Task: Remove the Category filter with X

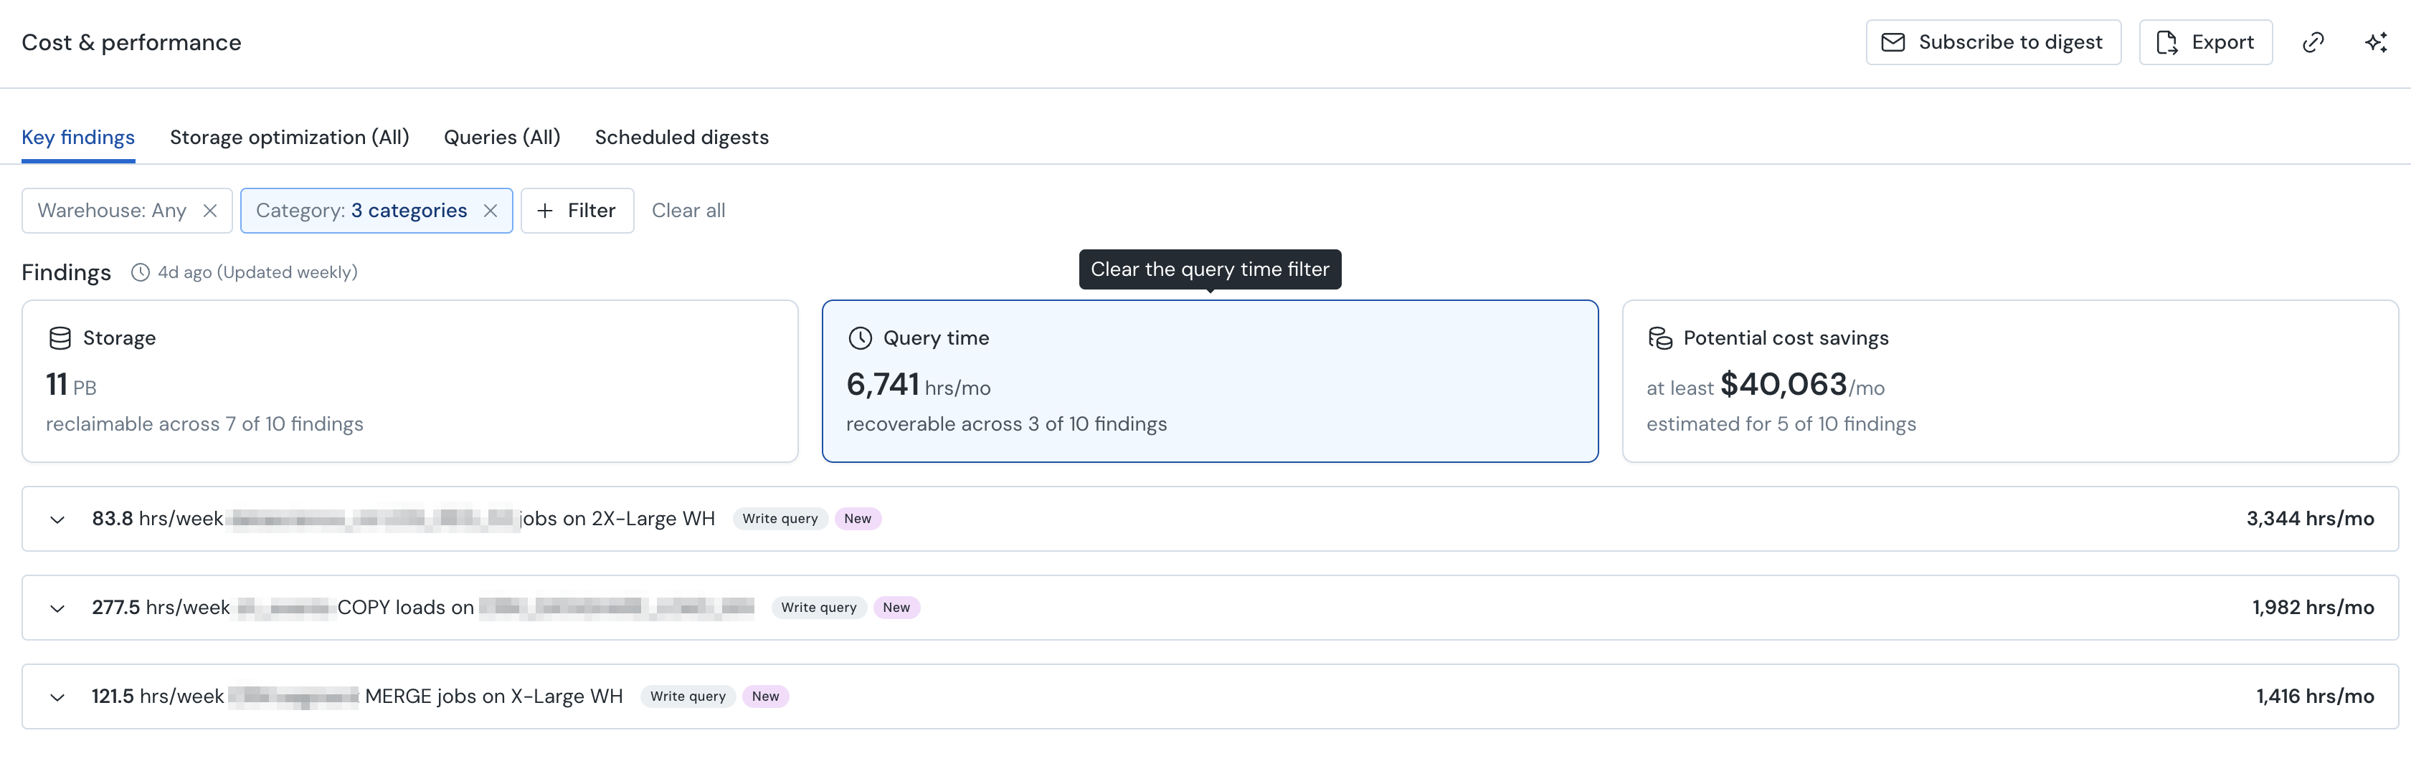Action: 490,211
